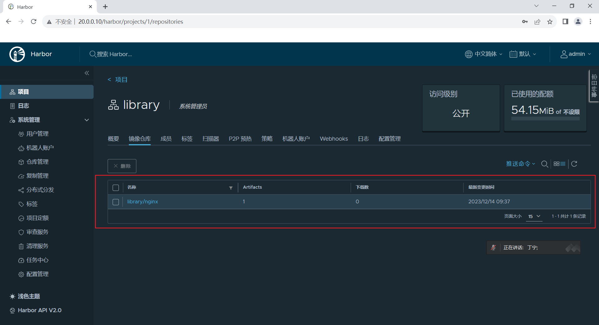Open the admin user menu
The image size is (599, 325).
576,54
